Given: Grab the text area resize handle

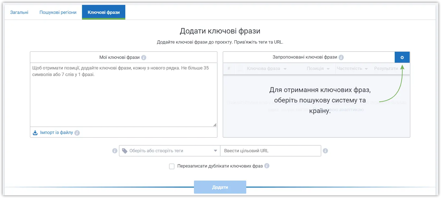Looking at the screenshot, I should click(215, 125).
